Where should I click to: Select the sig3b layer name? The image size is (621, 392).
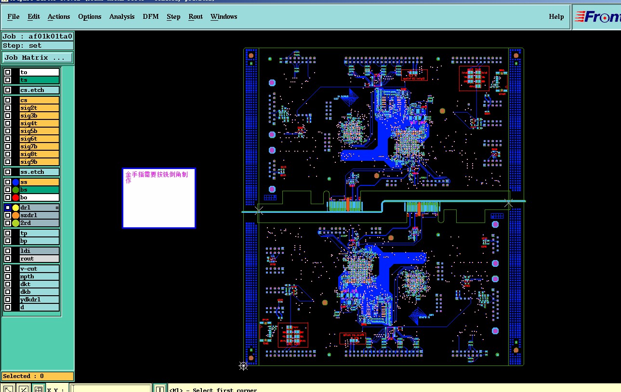tap(39, 116)
